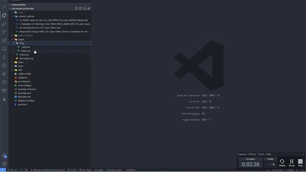Open _slug.vue in blog folder

[25, 47]
